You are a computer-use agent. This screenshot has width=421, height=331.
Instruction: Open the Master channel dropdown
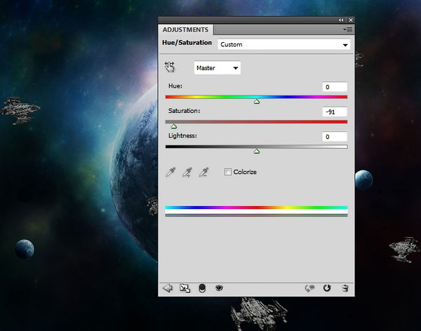click(217, 68)
